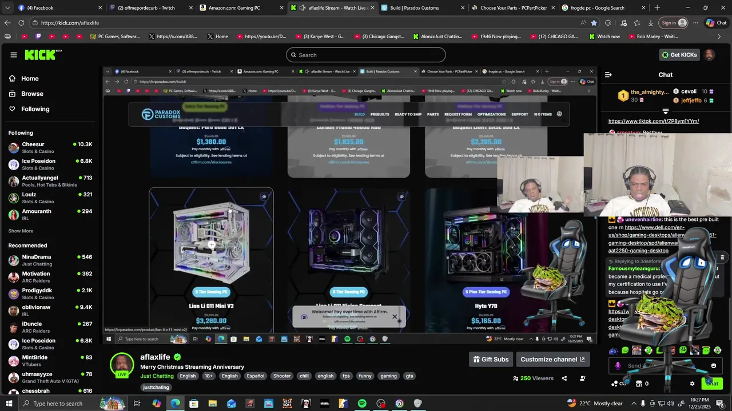This screenshot has height=411, width=732.
Task: Switch to offmepordecurb Twitch tab
Action: 151,8
